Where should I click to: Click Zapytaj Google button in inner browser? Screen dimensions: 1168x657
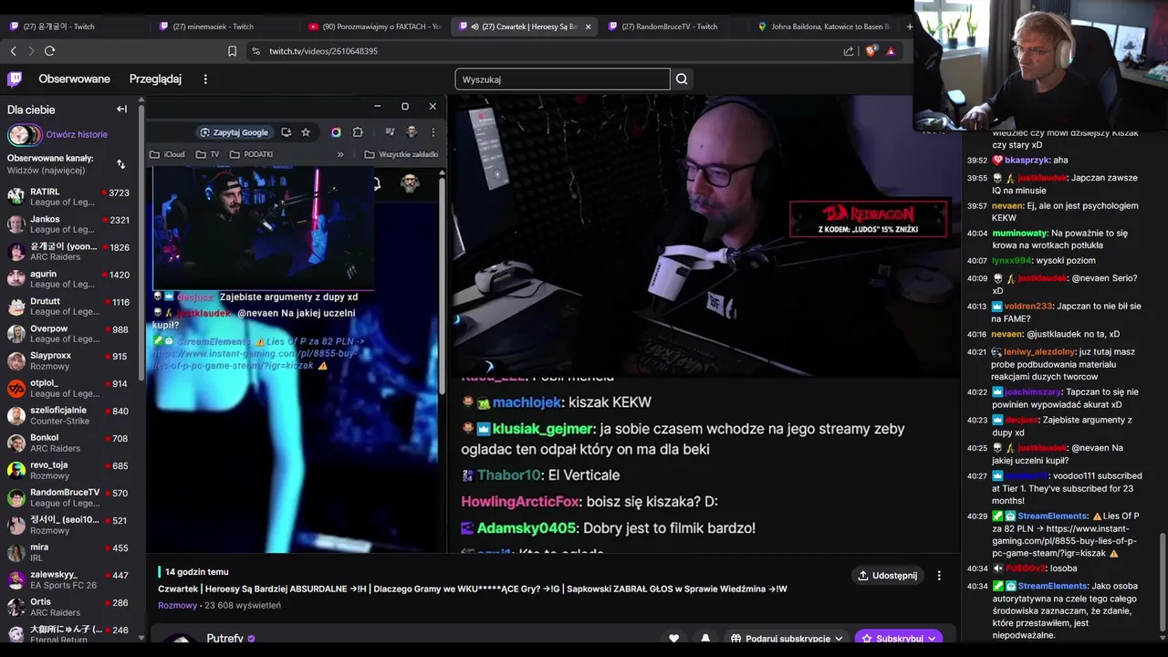pos(235,132)
